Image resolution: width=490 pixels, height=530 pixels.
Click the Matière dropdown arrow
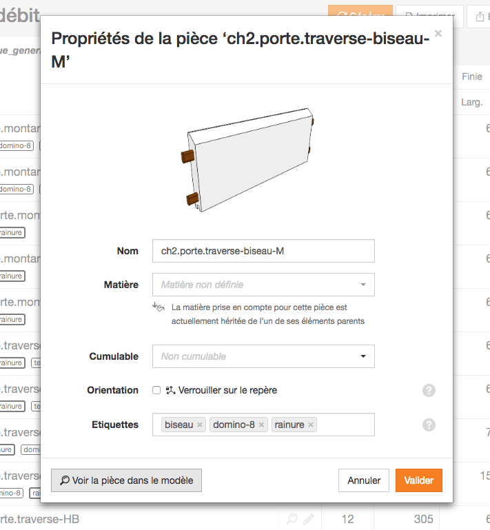coord(363,285)
